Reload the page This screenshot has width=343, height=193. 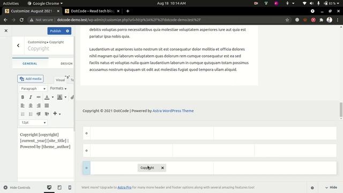click(21, 20)
